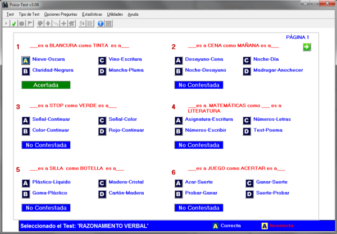The image size is (337, 234).
Task: Click the plus sign toolbar icon
Action: 64,24
